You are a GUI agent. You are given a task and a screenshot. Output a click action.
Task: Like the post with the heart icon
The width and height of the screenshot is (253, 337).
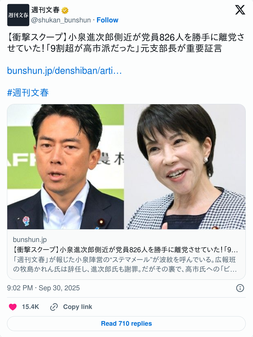coord(13,307)
